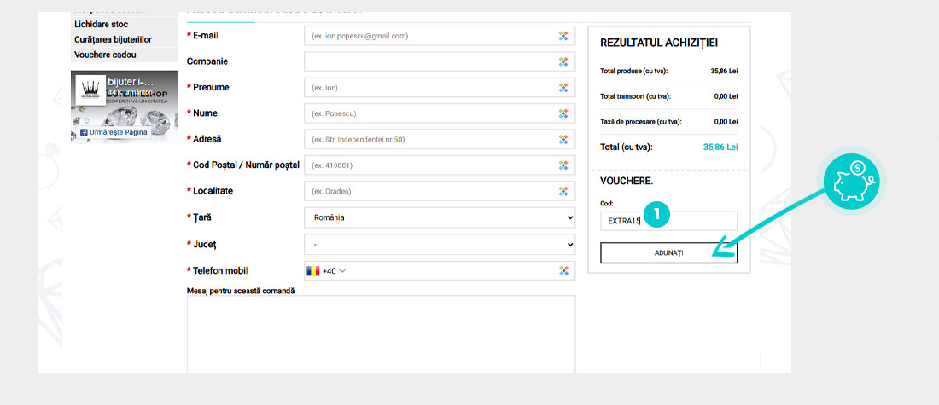Select Vouchere cadou in sidebar
The width and height of the screenshot is (939, 405).
pyautogui.click(x=105, y=55)
